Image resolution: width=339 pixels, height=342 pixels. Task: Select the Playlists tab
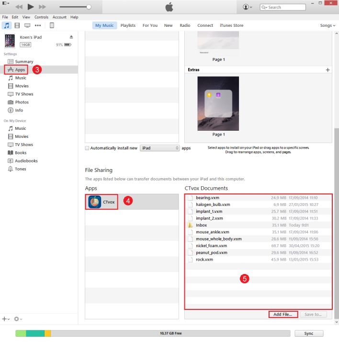coord(128,25)
